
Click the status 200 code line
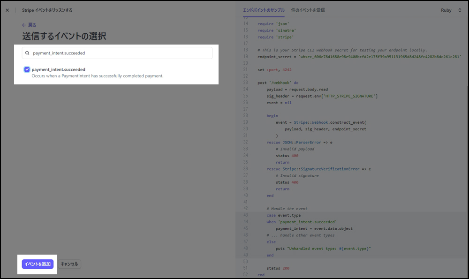click(278, 268)
